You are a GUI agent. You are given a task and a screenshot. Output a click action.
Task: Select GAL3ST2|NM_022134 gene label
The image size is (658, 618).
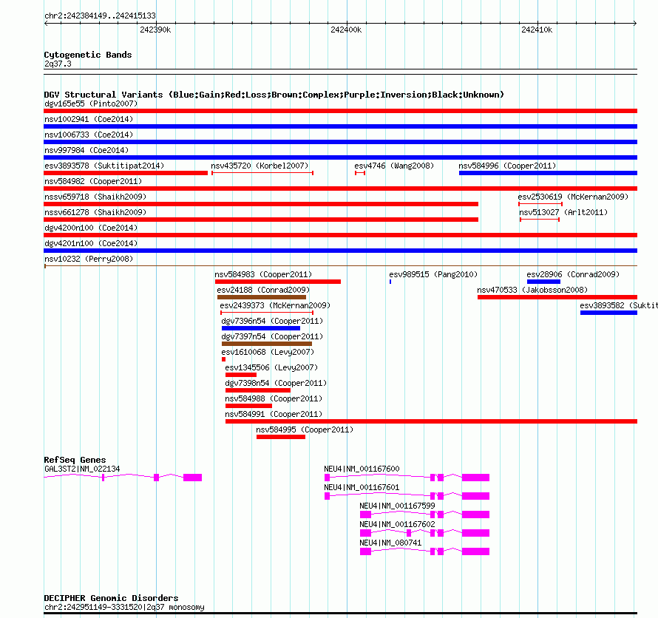pyautogui.click(x=82, y=469)
